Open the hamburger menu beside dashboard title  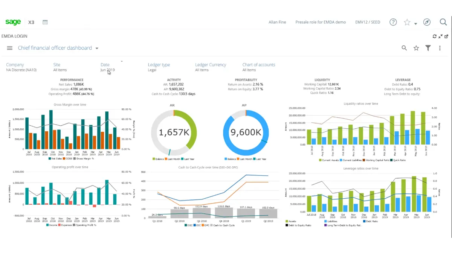pos(9,48)
